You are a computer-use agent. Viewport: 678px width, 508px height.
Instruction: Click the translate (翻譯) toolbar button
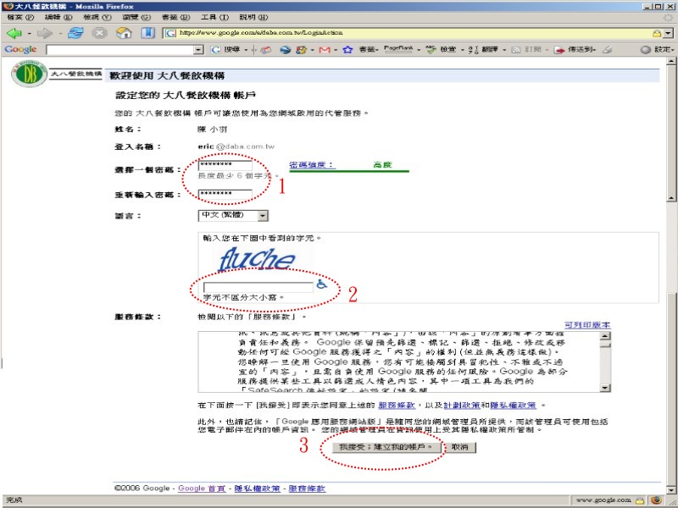(483, 50)
